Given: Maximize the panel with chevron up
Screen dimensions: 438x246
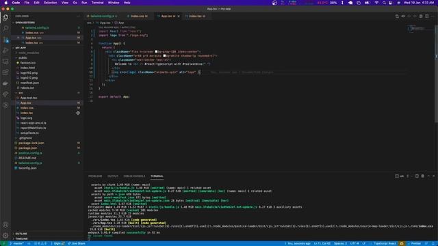Looking at the screenshot, I should point(428,176).
